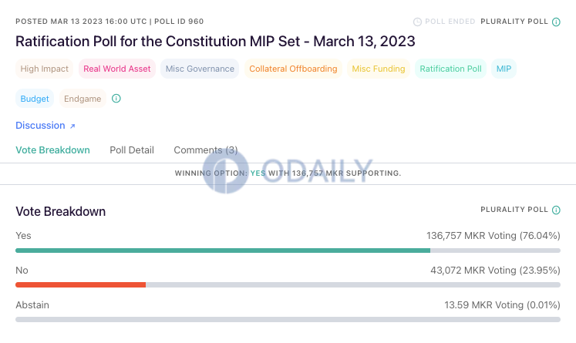The width and height of the screenshot is (576, 343).
Task: Click the red No vote progress bar
Action: [80, 285]
